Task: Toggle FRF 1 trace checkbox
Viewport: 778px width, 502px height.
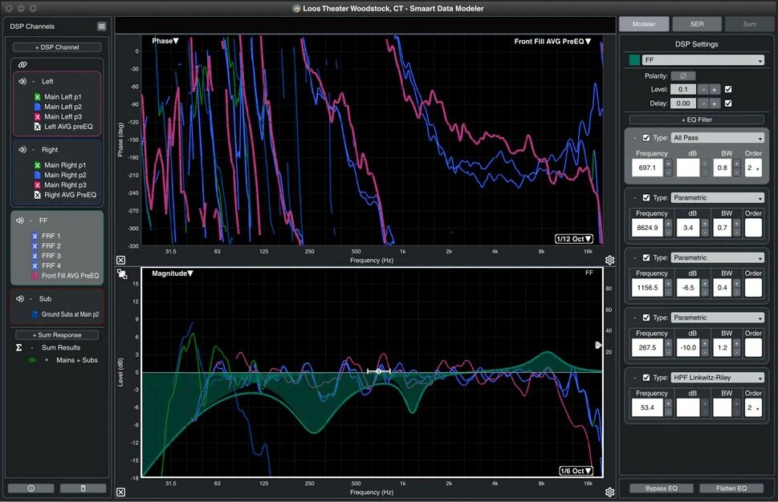Action: (35, 236)
